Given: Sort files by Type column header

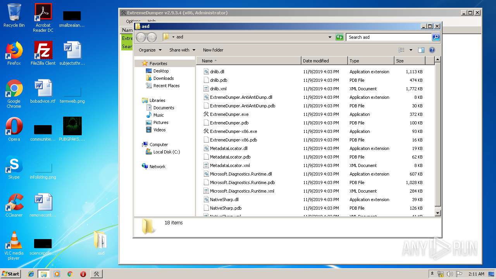Looking at the screenshot, I should click(371, 61).
